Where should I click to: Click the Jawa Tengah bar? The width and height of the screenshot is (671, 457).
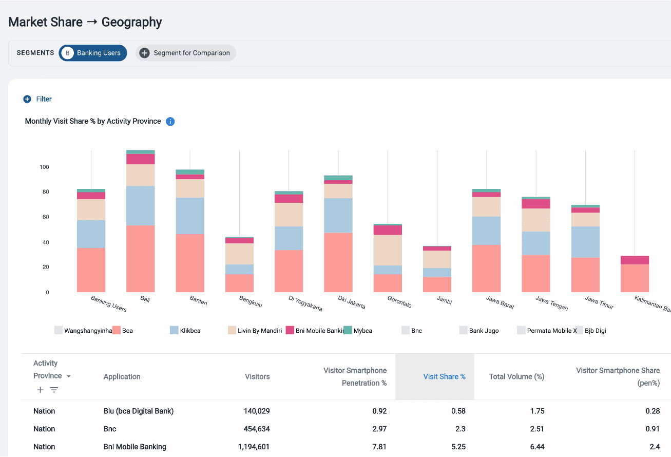pos(536,244)
